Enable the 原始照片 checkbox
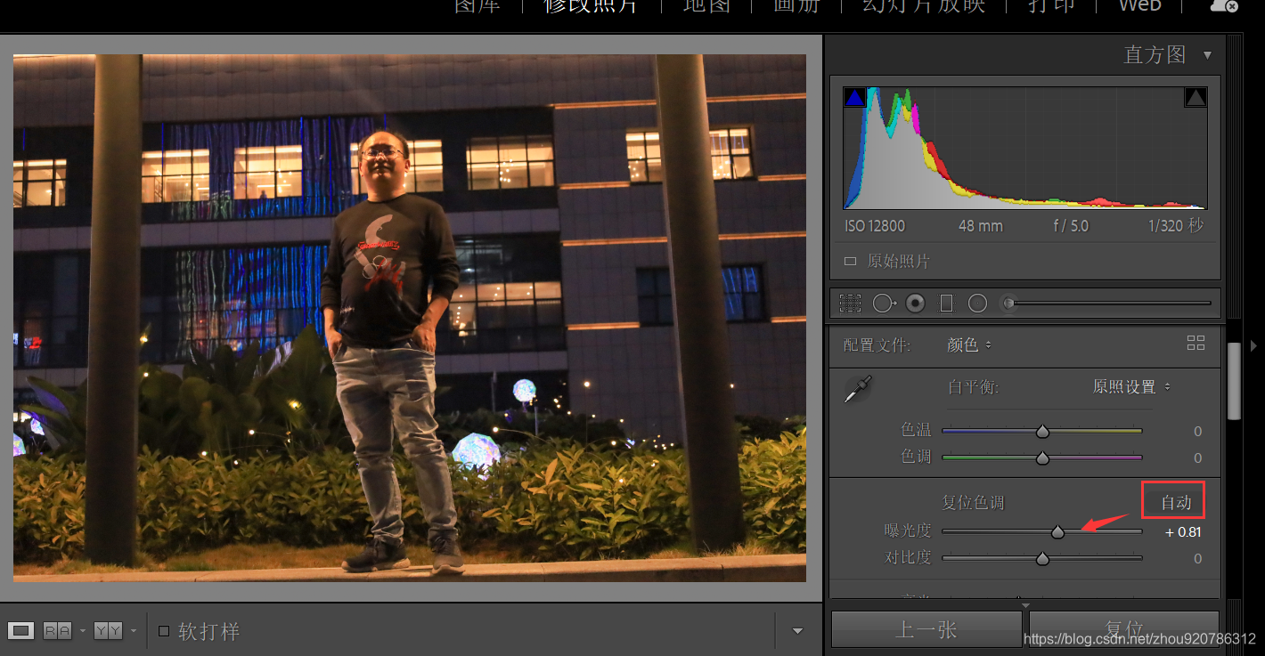1265x656 pixels. (850, 262)
